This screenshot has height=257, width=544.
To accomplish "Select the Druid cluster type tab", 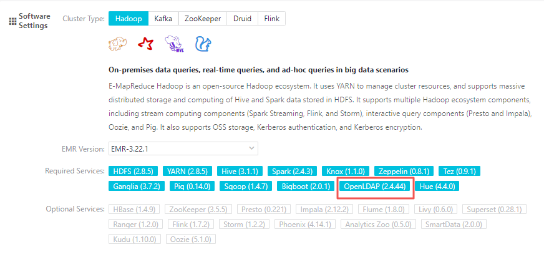I will pos(242,19).
